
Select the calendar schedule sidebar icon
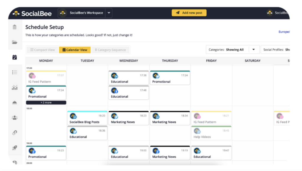point(15,57)
